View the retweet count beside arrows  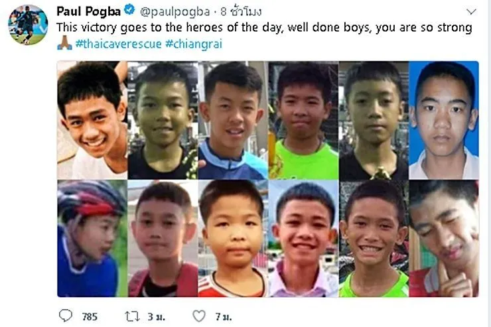(x=156, y=316)
